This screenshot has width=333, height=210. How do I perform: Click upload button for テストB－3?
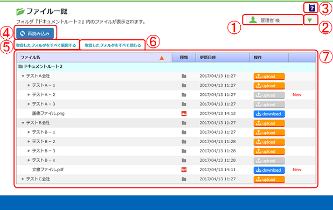[269, 151]
